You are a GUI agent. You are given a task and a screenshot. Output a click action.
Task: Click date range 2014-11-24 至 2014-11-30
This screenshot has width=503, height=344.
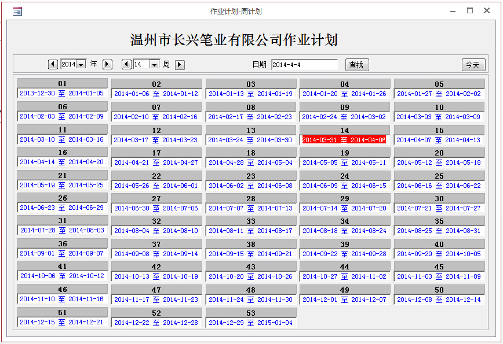pyautogui.click(x=250, y=299)
